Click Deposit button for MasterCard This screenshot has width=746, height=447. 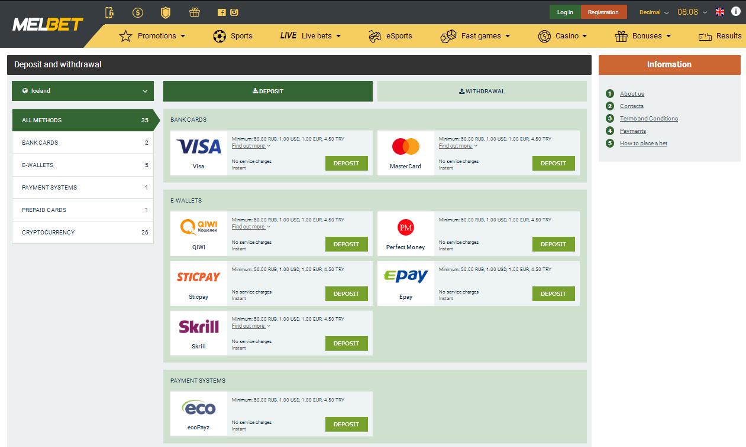coord(554,164)
